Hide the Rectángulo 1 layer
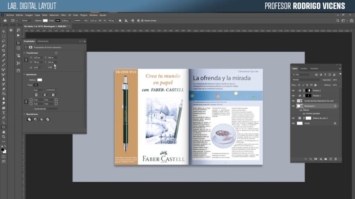 pos(293,106)
